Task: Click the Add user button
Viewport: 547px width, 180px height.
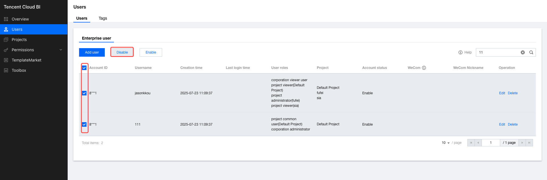Action: click(92, 52)
